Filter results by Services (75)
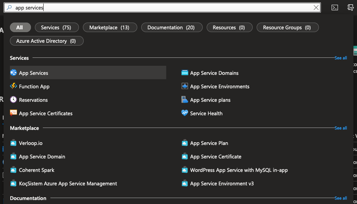Screen dimensions: 357x204 click(x=56, y=27)
